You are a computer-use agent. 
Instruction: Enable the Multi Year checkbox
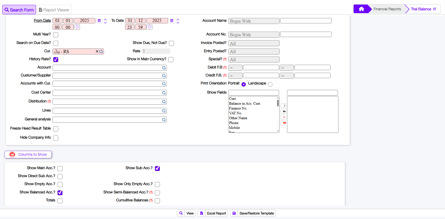pyautogui.click(x=56, y=35)
